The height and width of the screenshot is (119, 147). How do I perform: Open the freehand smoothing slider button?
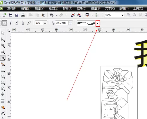click(45, 23)
